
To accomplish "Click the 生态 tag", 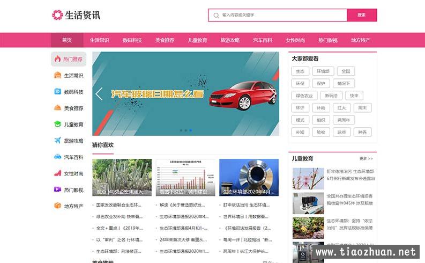I will pos(300,71).
